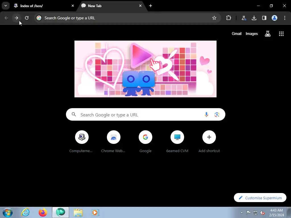The image size is (291, 218).
Task: Bookmark this tab with the star icon
Action: click(214, 18)
